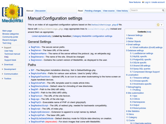Click inside the Search input field
Screen dimensions: 166x124
145,10
